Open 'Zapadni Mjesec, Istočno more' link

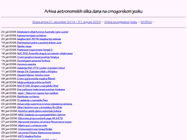click(33, 75)
